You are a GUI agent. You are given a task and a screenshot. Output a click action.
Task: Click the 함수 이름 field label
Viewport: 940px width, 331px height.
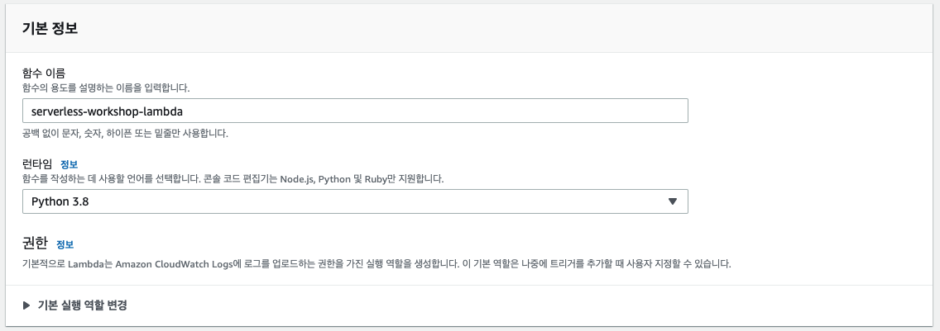click(x=44, y=73)
